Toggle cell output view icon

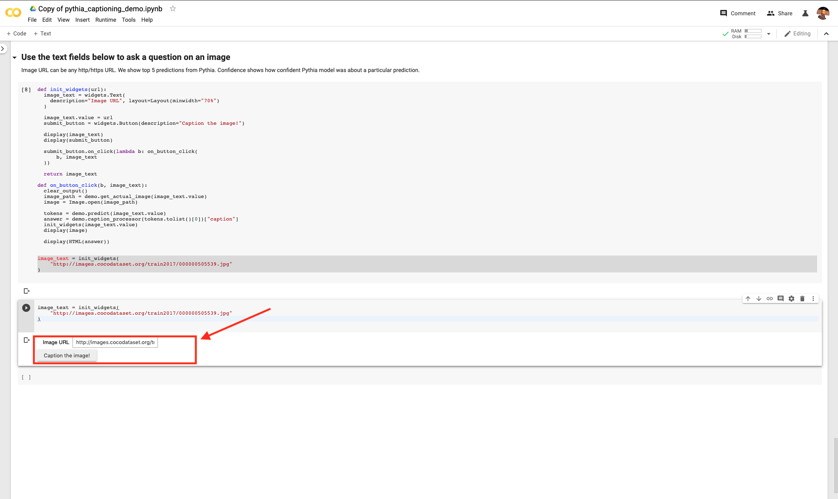[x=27, y=340]
